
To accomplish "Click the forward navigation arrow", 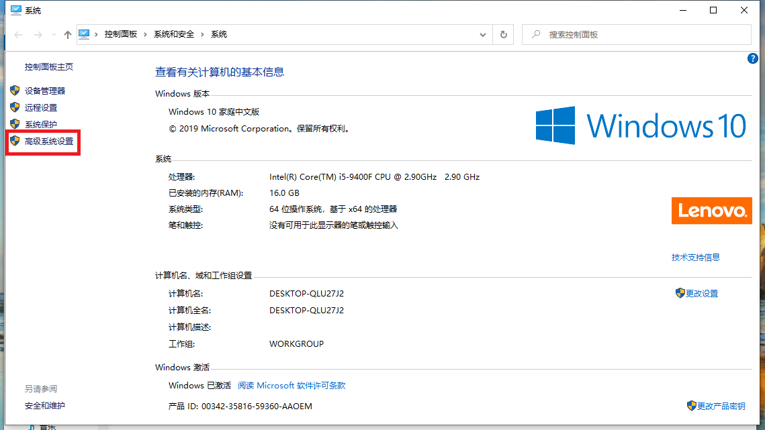I will pyautogui.click(x=38, y=35).
